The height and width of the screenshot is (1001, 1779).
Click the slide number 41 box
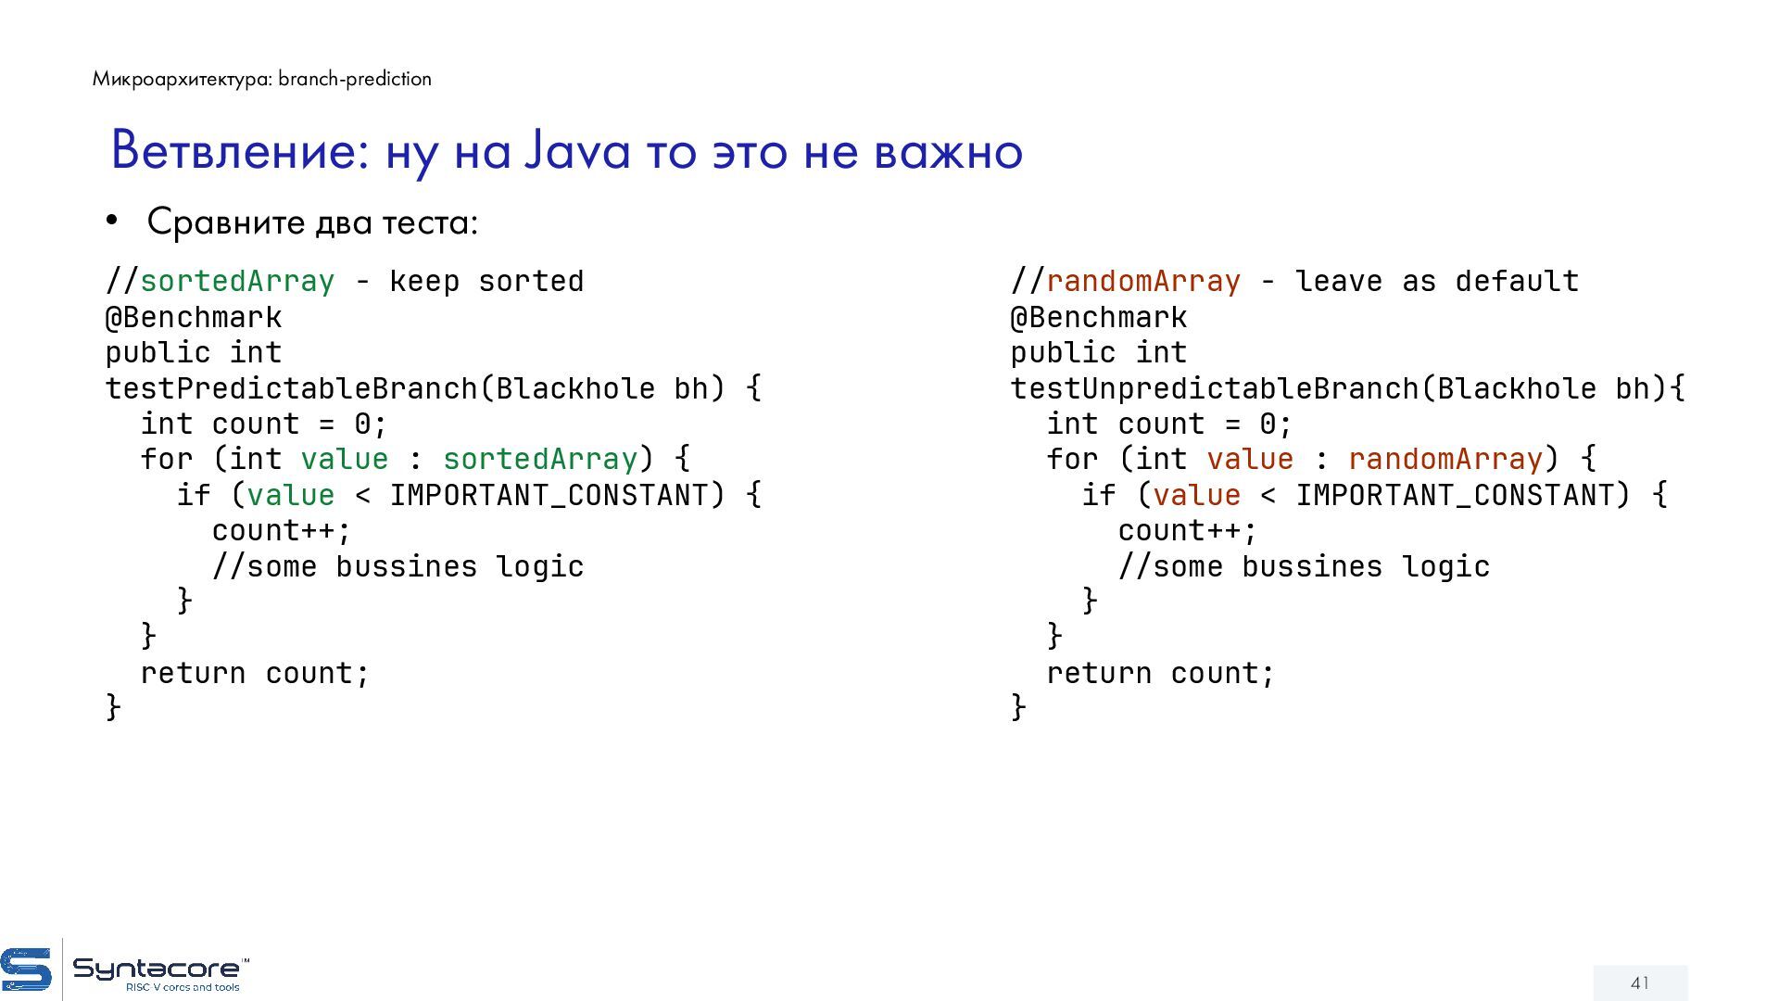tap(1639, 982)
